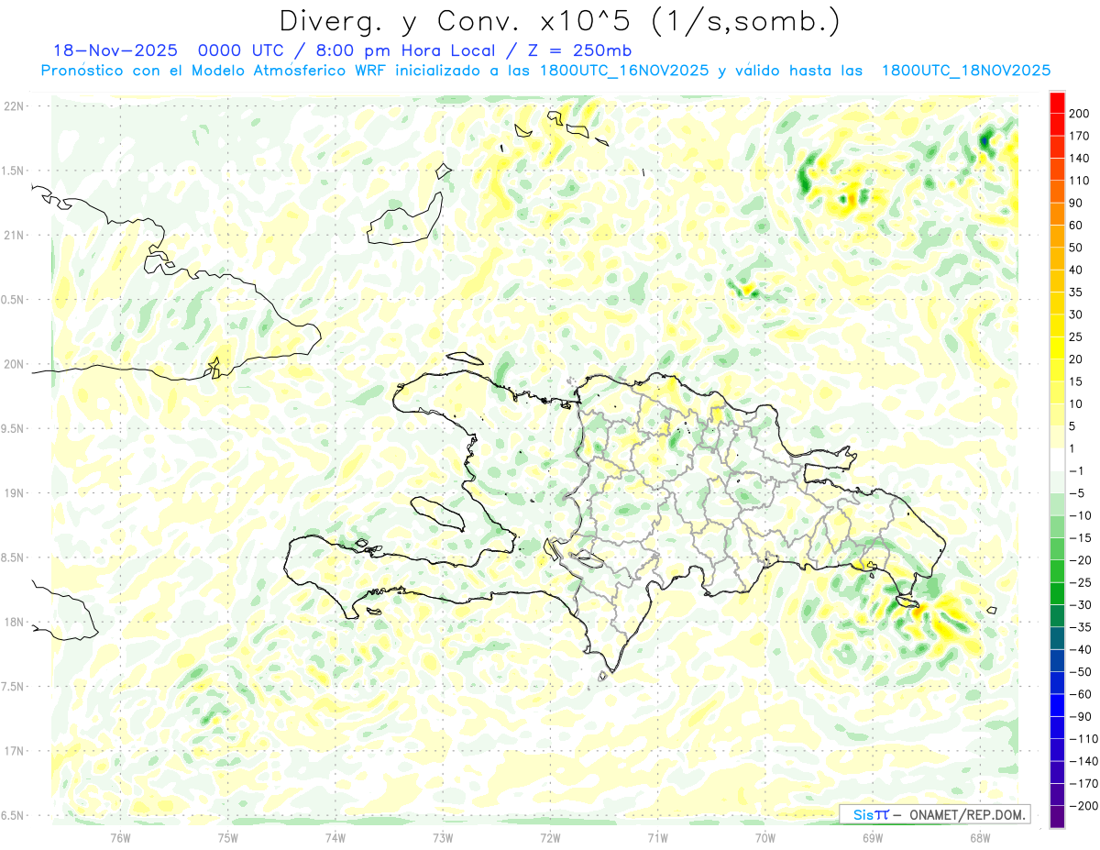Click the '17N' latitude label
Viewport: 1100px width, 850px height.
[15, 752]
